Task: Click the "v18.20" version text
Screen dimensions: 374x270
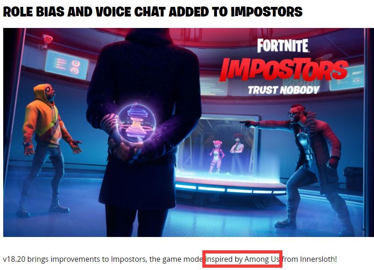Action: click(14, 259)
